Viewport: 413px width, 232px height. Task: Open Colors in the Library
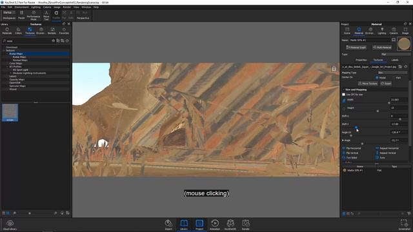(18, 31)
